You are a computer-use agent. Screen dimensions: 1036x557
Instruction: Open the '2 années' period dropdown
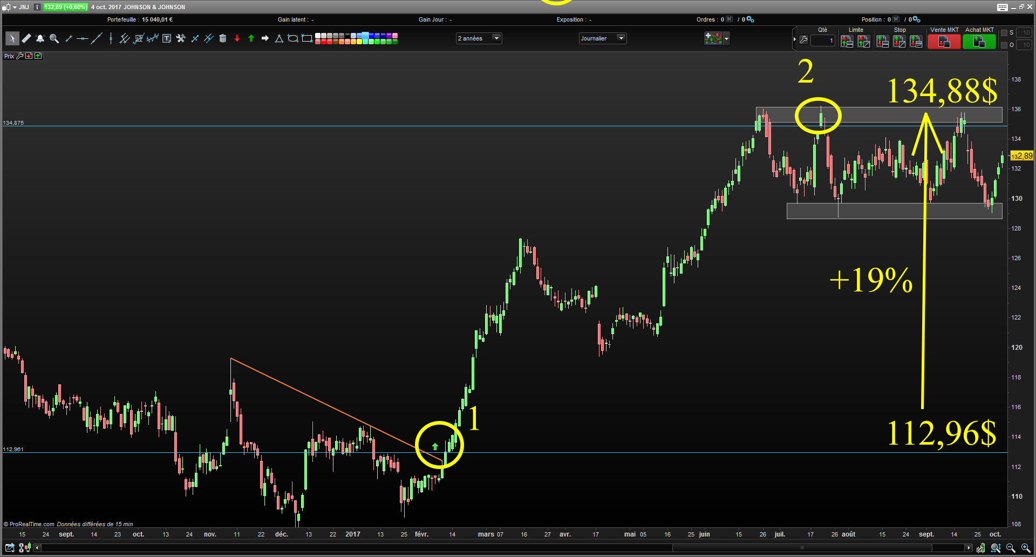coord(479,38)
